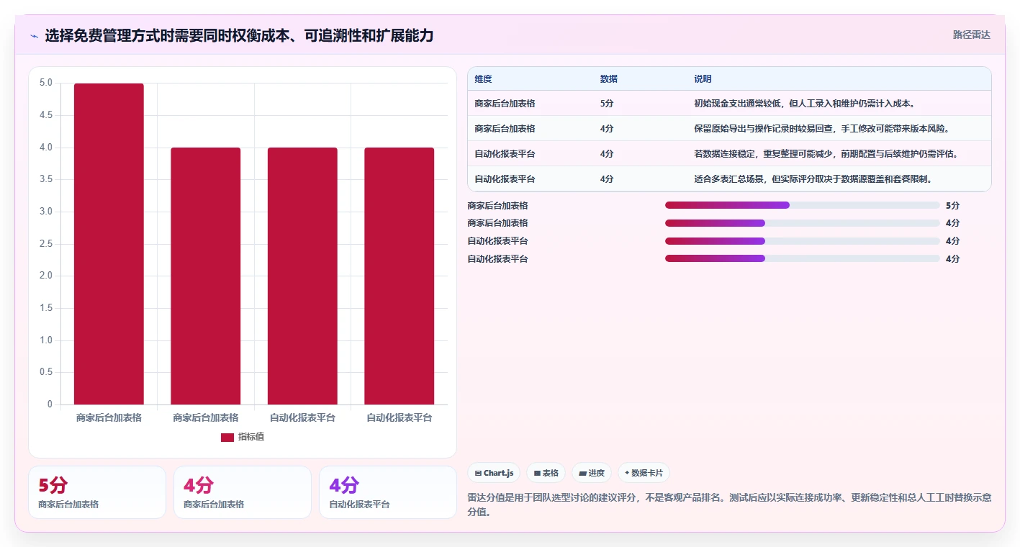This screenshot has height=547, width=1020.
Task: Open the 5分 商家后台加表格 summary card
Action: coord(97,492)
